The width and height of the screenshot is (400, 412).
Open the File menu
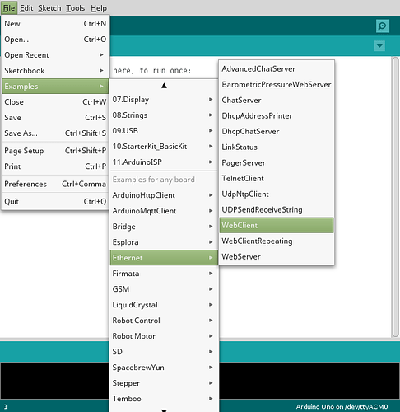click(9, 8)
